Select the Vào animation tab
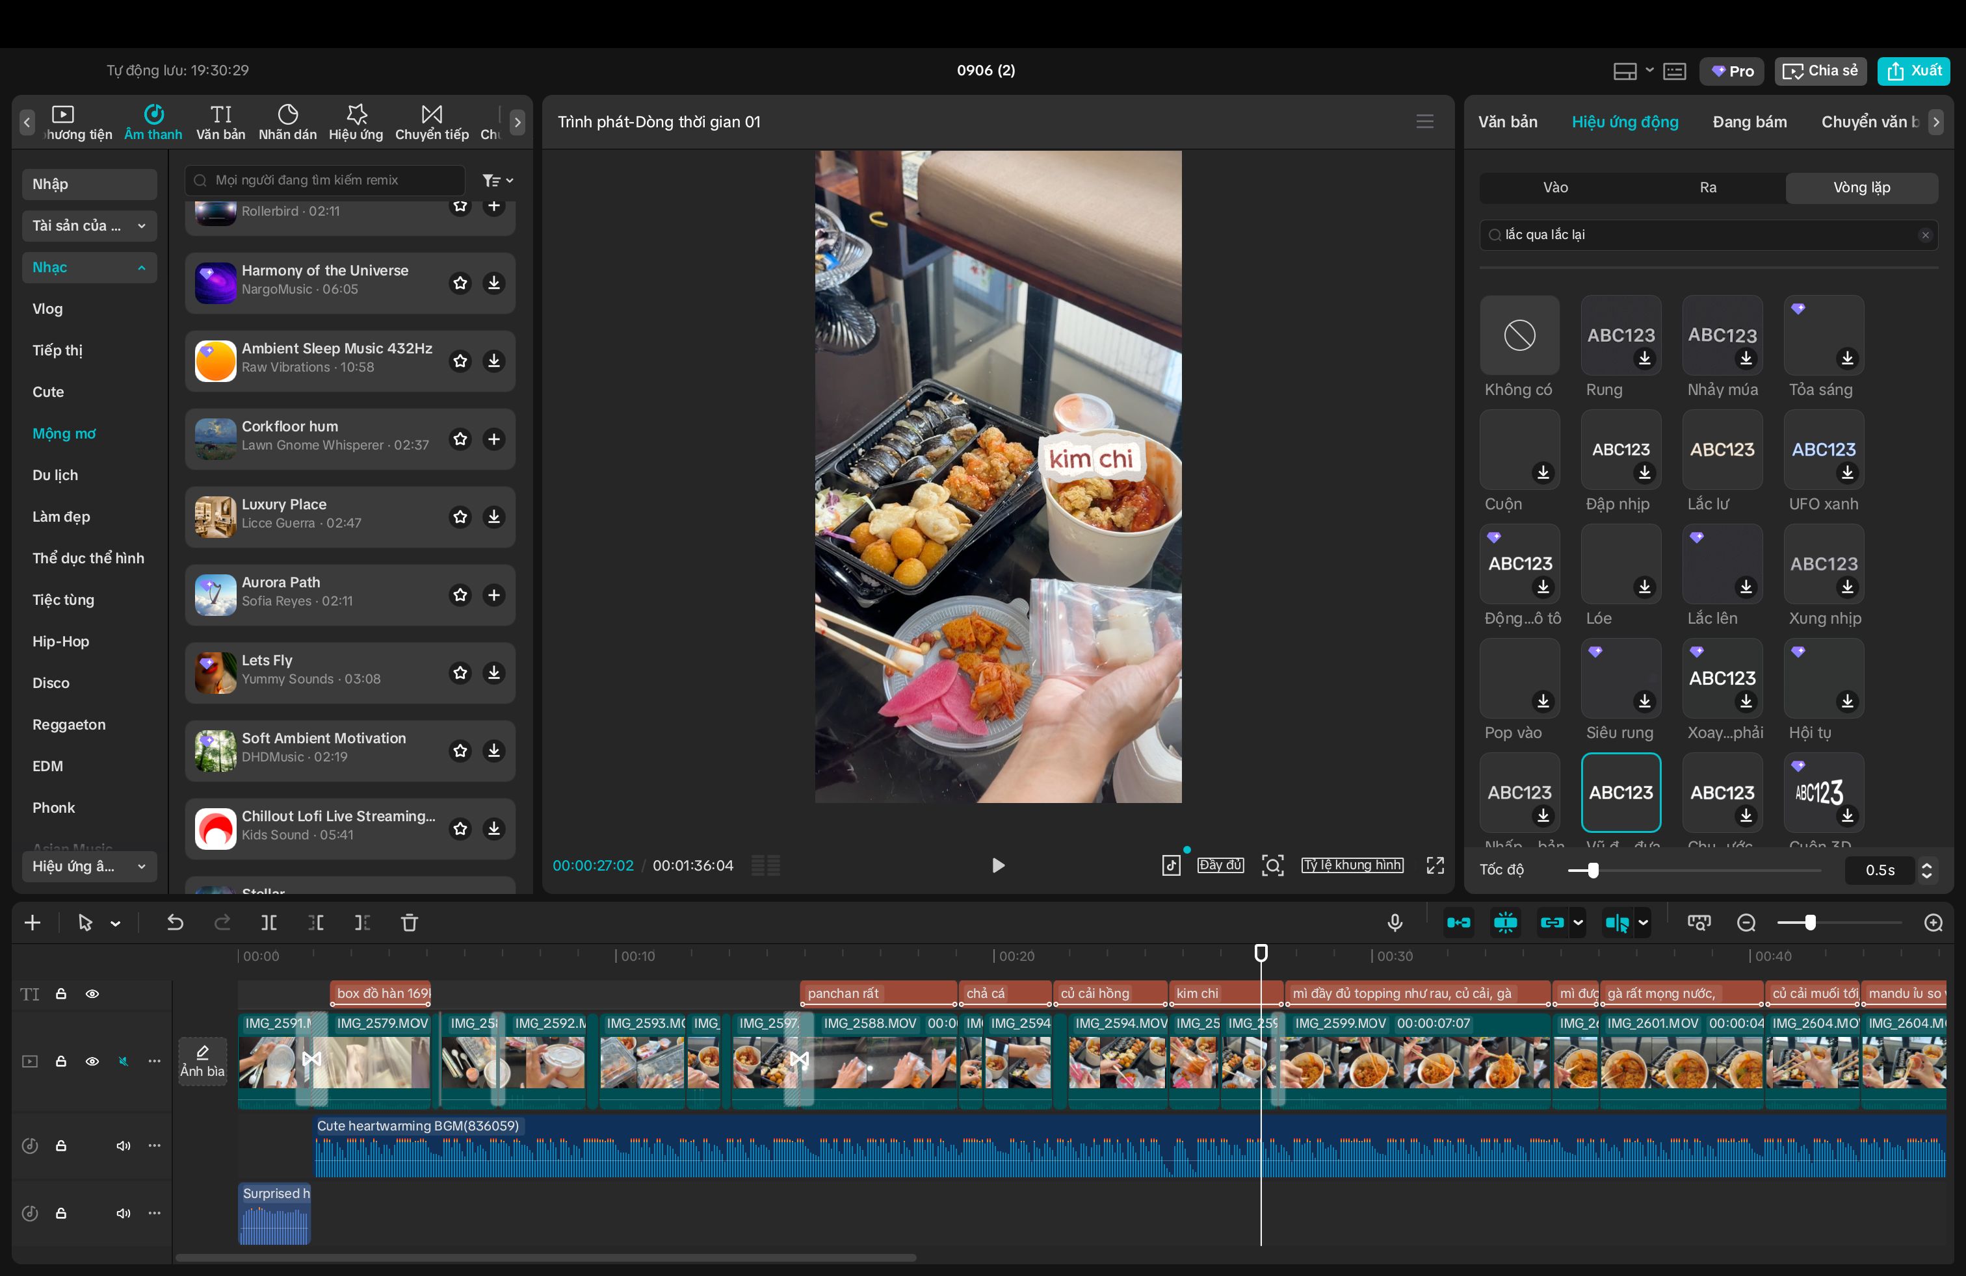 (1556, 187)
